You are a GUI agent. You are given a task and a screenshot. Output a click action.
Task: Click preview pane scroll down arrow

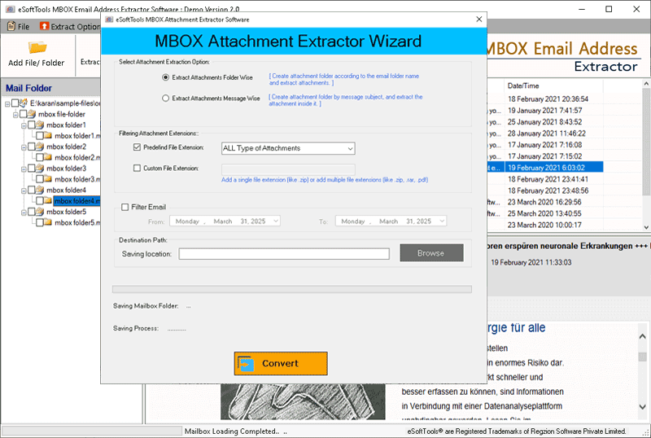point(642,406)
